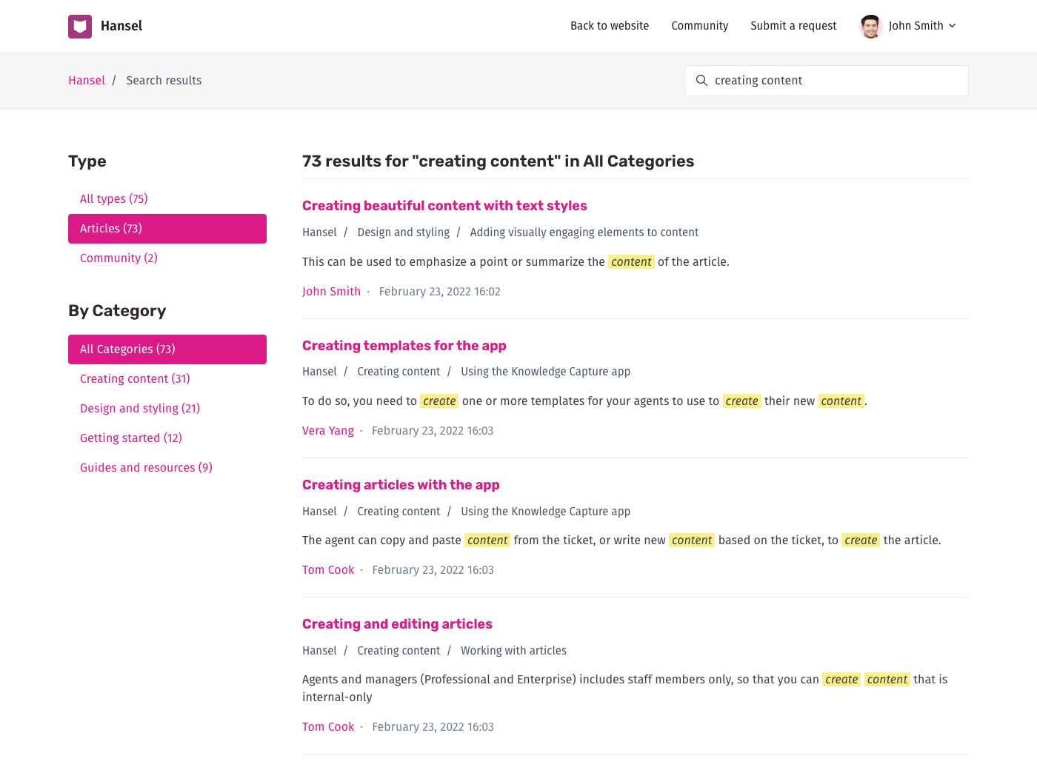
Task: Filter by All types (75)
Action: [x=114, y=199]
